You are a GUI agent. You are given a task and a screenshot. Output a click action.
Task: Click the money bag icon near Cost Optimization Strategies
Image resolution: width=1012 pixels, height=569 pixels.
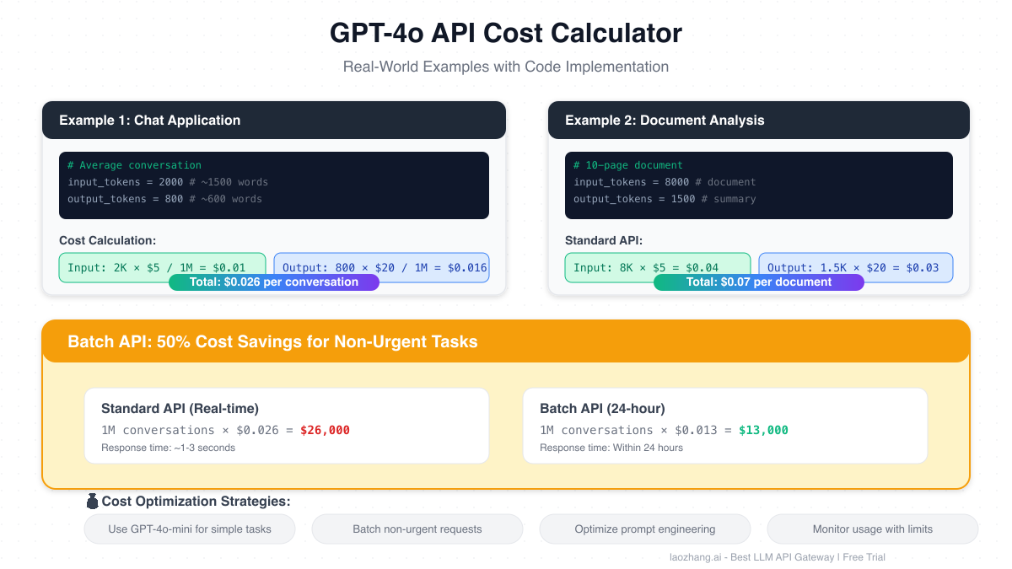tap(93, 501)
